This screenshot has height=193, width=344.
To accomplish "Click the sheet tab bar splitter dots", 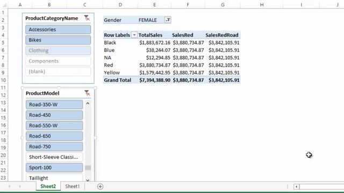I will pos(288,187).
